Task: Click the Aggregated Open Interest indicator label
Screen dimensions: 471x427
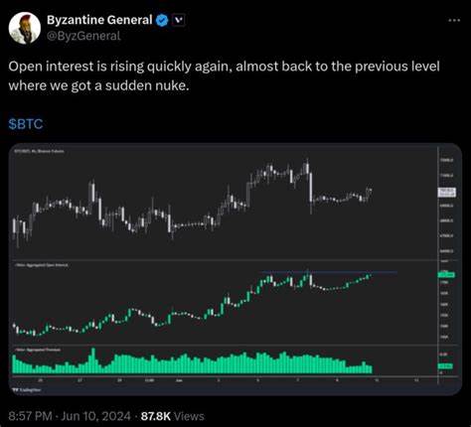Action: coord(42,265)
